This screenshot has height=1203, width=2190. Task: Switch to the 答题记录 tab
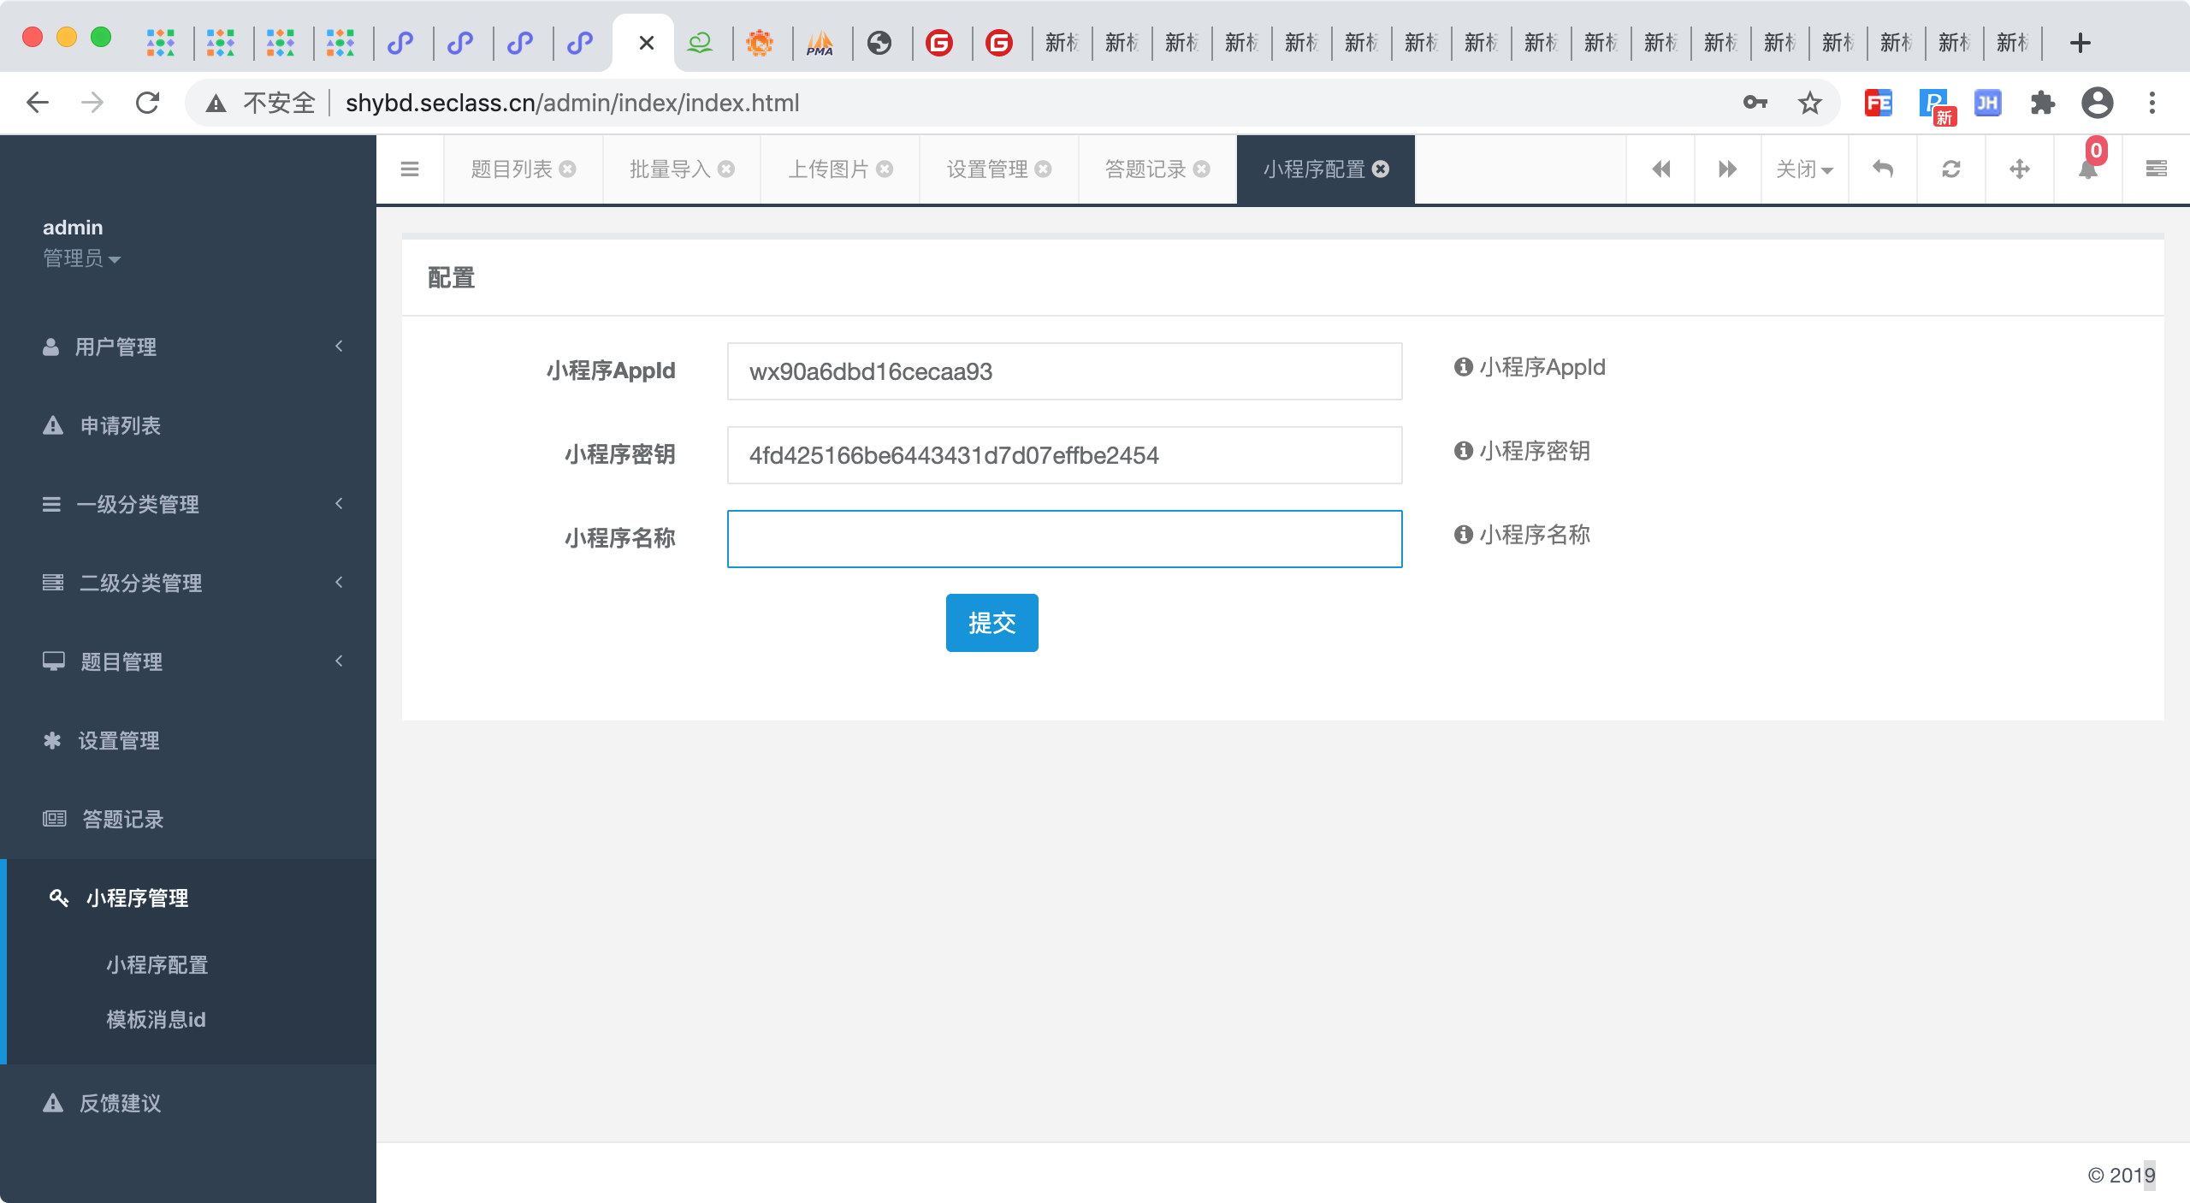pos(1145,169)
